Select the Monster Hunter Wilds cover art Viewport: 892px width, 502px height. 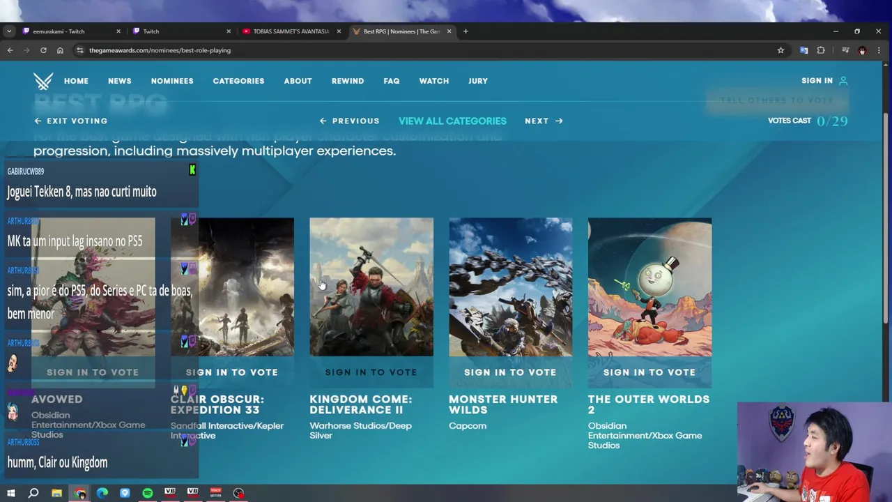511,287
